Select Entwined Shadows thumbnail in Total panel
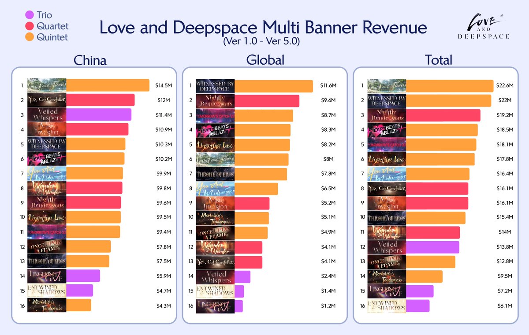Viewport: 529px width, 335px height. coord(387,306)
